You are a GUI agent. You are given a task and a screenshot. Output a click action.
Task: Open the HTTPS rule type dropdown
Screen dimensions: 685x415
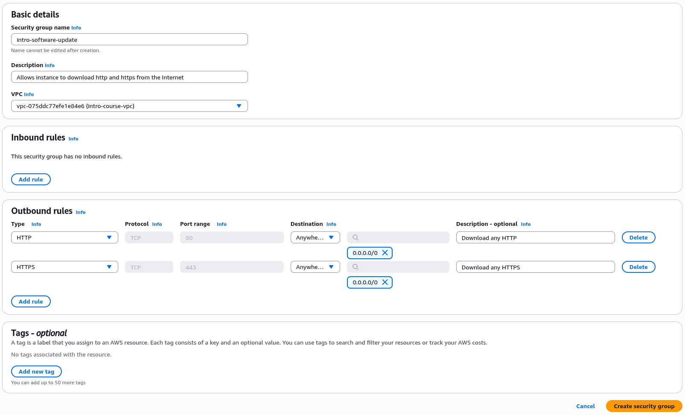pyautogui.click(x=64, y=267)
